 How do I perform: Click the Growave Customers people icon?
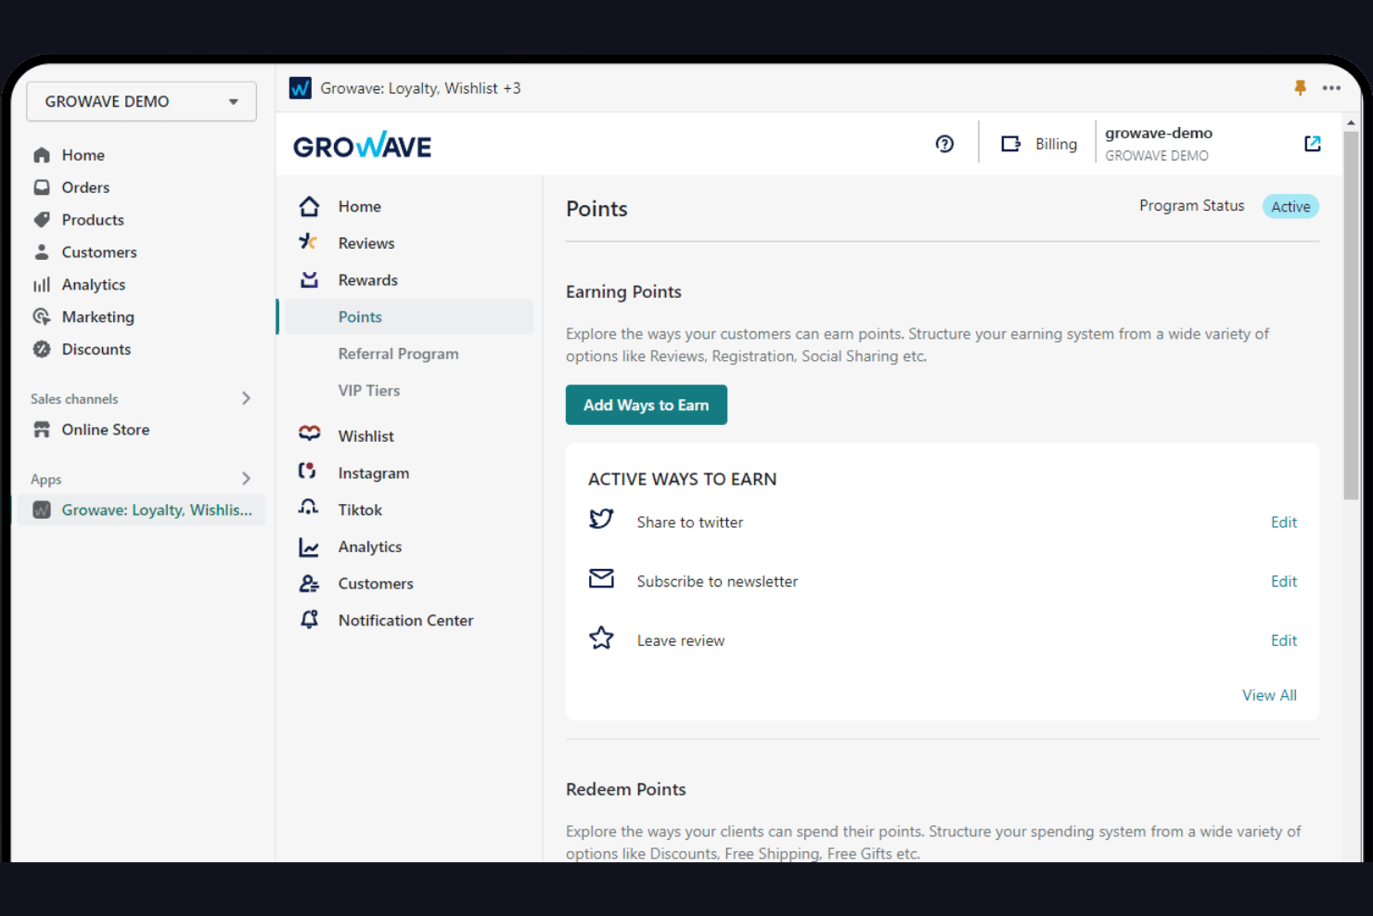[x=309, y=584]
